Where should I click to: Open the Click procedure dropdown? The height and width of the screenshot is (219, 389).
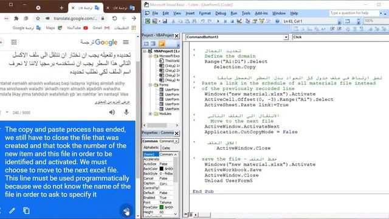click(340, 37)
